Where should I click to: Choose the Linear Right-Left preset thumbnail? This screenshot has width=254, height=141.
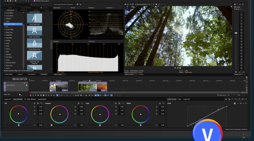(x=34, y=18)
